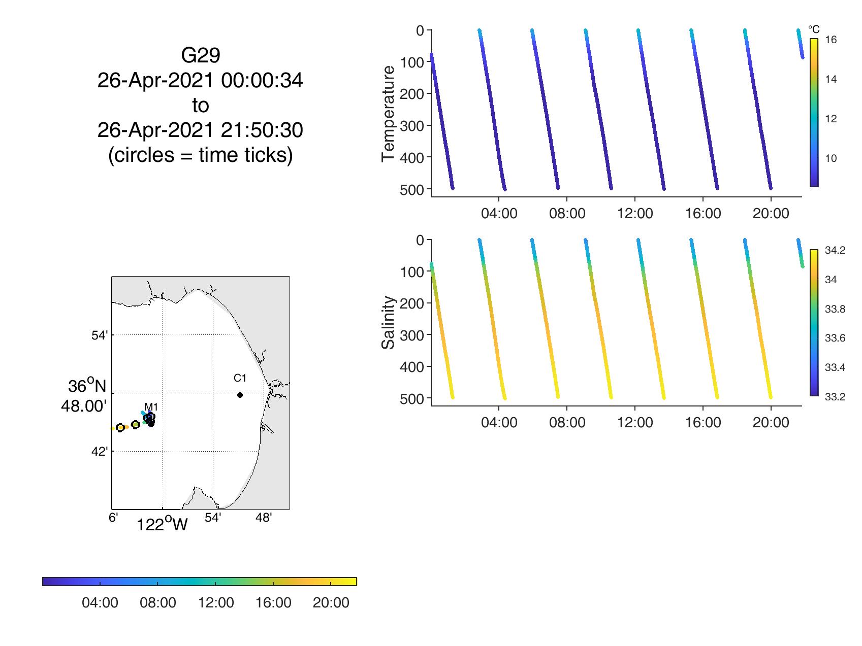
Task: Click '04:00' under the bottom time colorbar
Action: [100, 603]
